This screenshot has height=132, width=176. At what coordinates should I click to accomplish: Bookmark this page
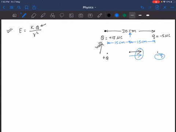(26, 8)
